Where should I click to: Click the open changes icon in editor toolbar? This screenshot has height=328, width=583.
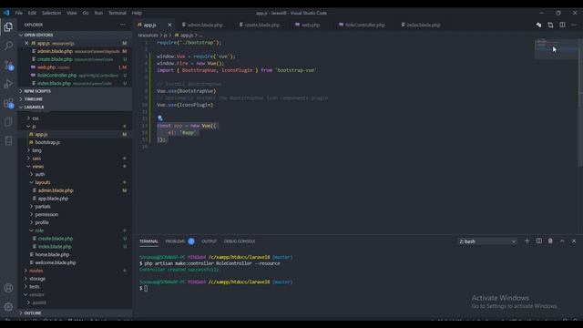pos(538,25)
